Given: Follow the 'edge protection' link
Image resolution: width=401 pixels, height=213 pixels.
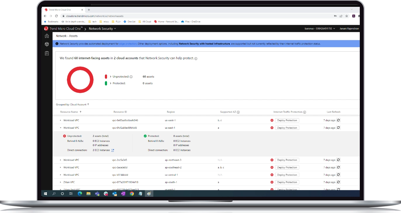Looking at the screenshot, I should point(128,44).
